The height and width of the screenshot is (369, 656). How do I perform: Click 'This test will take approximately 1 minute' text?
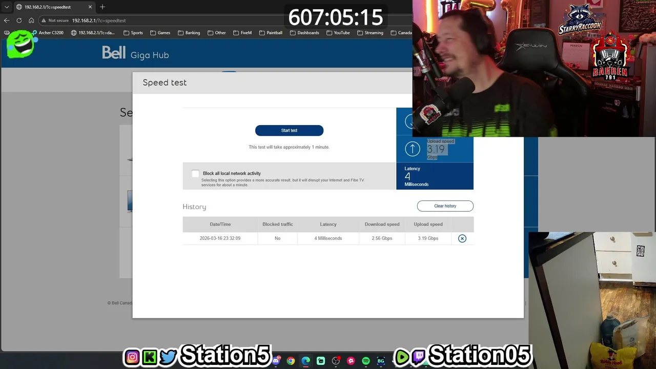(289, 147)
